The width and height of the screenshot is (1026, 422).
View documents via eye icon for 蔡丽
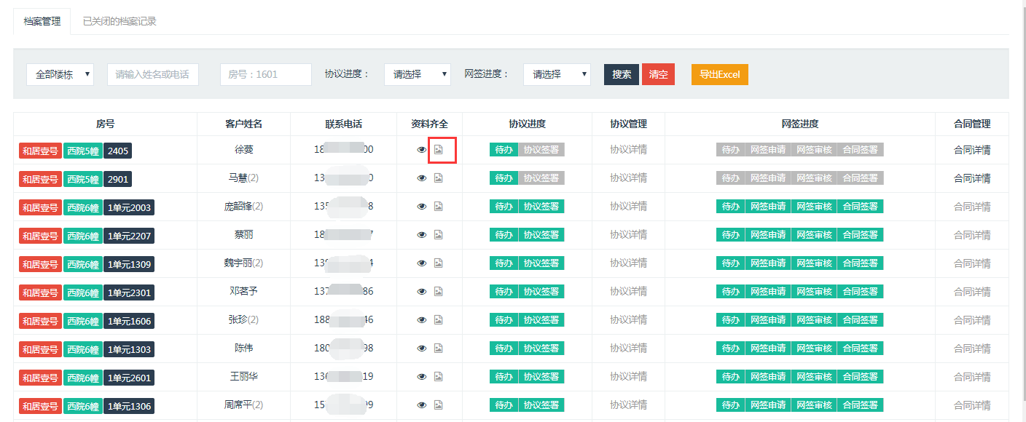(x=421, y=235)
